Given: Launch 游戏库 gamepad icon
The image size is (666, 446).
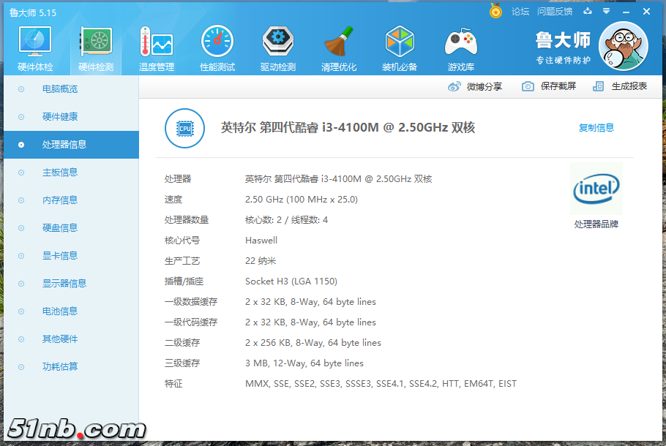Looking at the screenshot, I should (461, 44).
